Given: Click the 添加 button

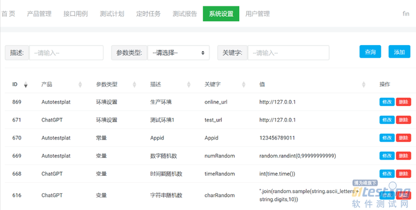Looking at the screenshot, I should (399, 51).
